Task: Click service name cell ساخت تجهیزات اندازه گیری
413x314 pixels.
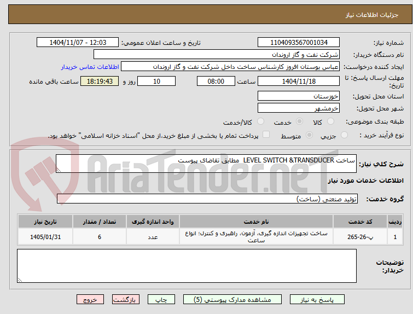Action: tap(256, 236)
